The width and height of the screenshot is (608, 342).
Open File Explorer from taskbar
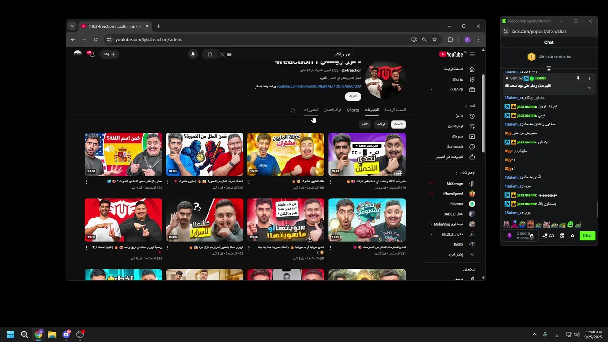click(52, 334)
